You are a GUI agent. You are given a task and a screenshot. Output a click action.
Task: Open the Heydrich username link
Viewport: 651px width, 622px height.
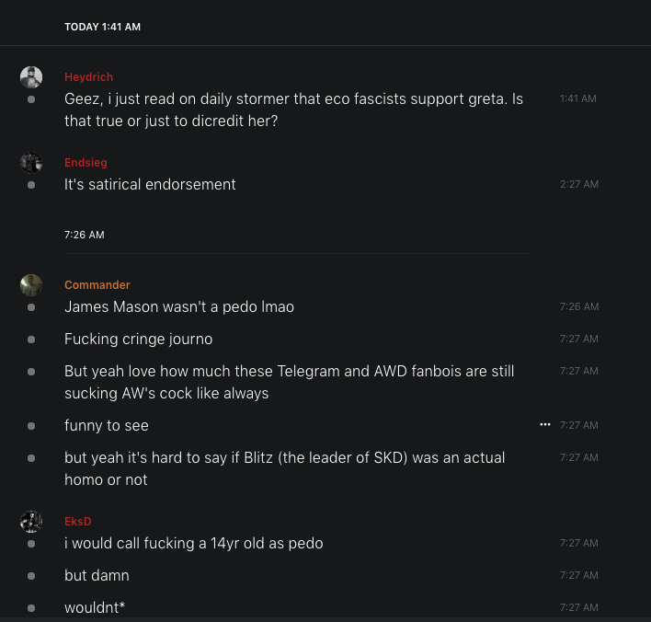tap(89, 77)
